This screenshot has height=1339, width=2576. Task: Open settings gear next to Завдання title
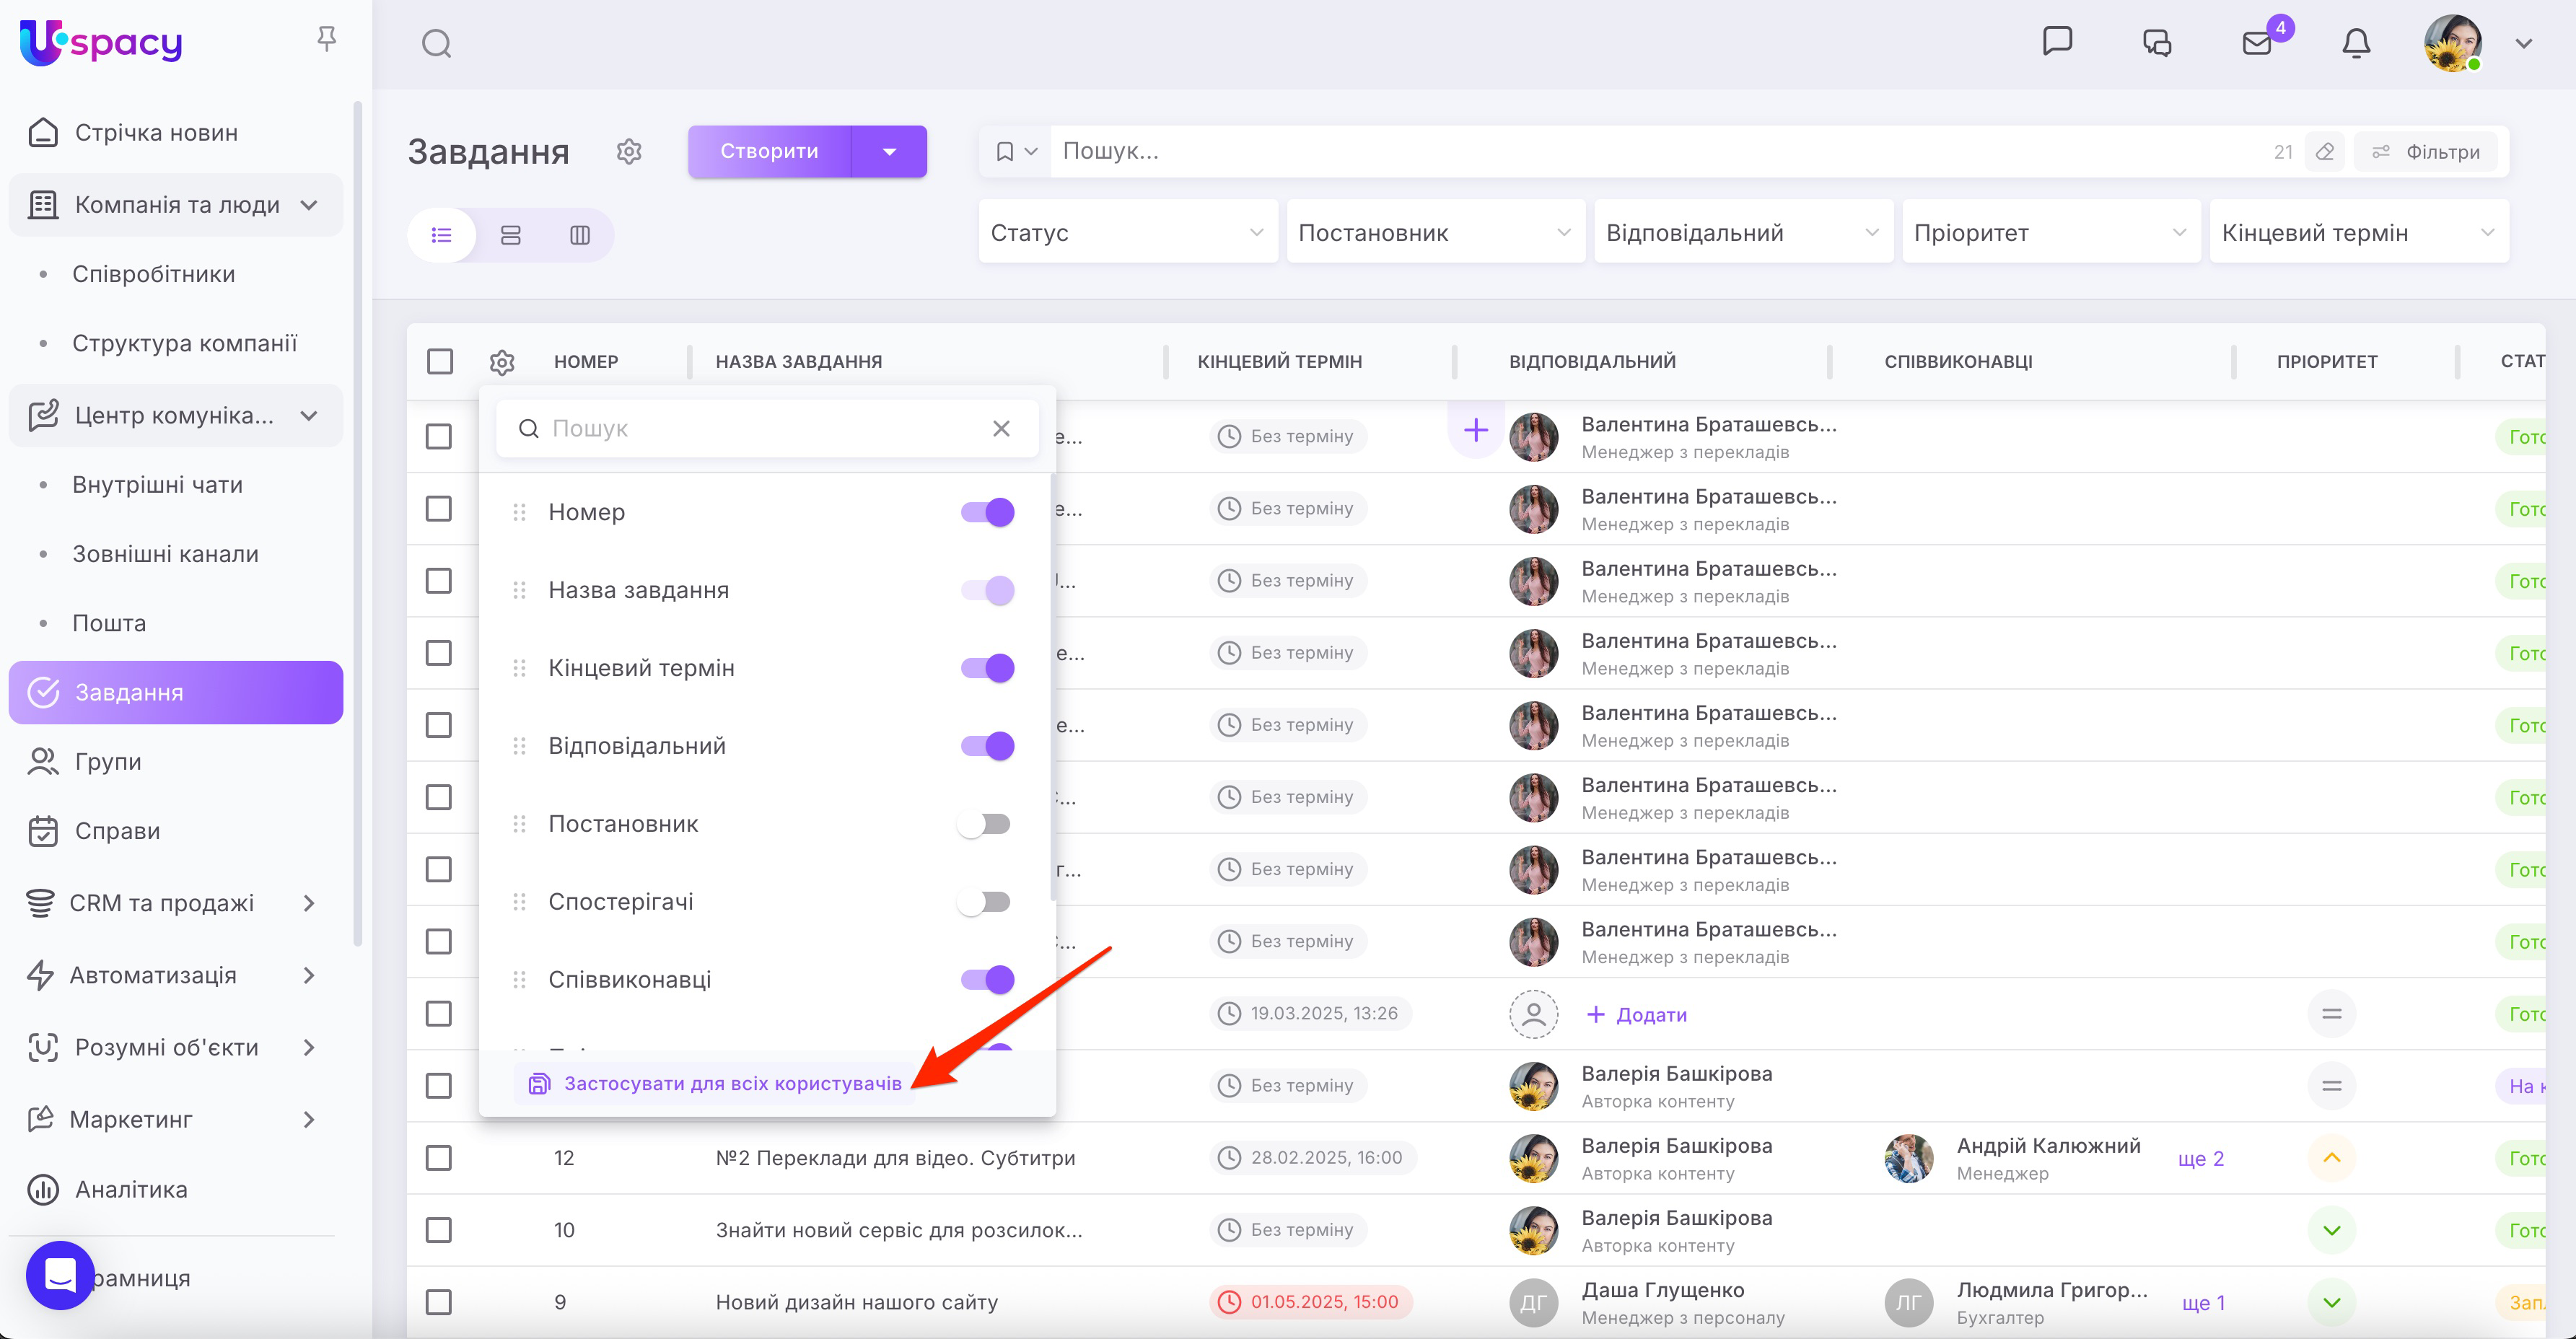629,151
